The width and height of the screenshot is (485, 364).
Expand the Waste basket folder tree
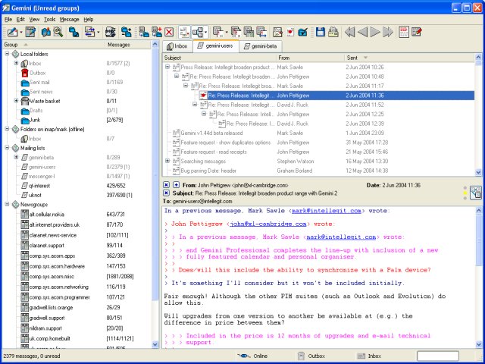coord(16,101)
